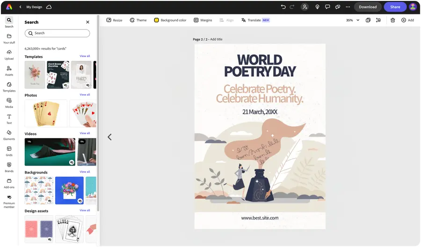This screenshot has width=421, height=247.
Task: View all Templates results
Action: pyautogui.click(x=85, y=56)
